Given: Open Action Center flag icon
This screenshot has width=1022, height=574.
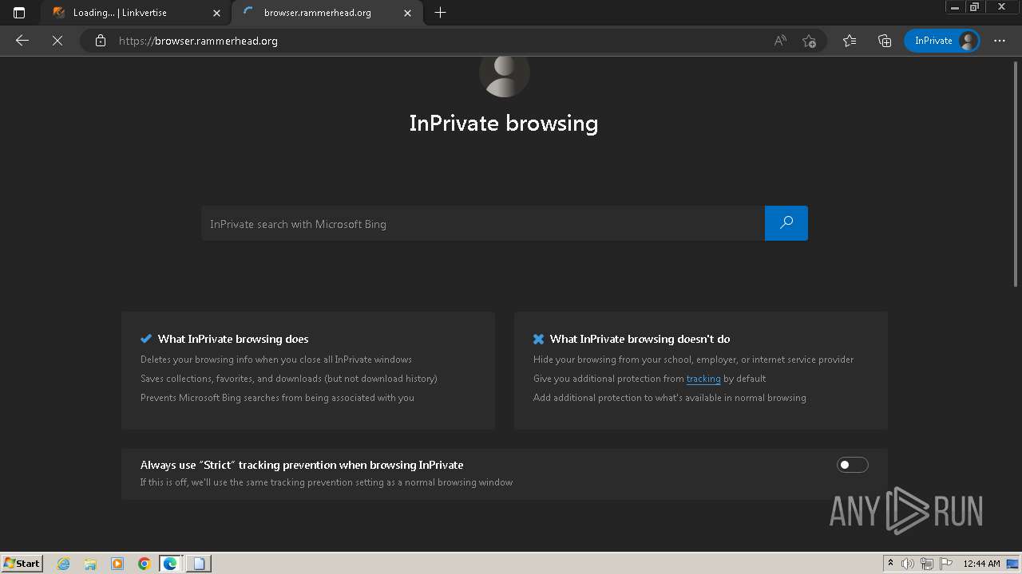Looking at the screenshot, I should pos(945,564).
